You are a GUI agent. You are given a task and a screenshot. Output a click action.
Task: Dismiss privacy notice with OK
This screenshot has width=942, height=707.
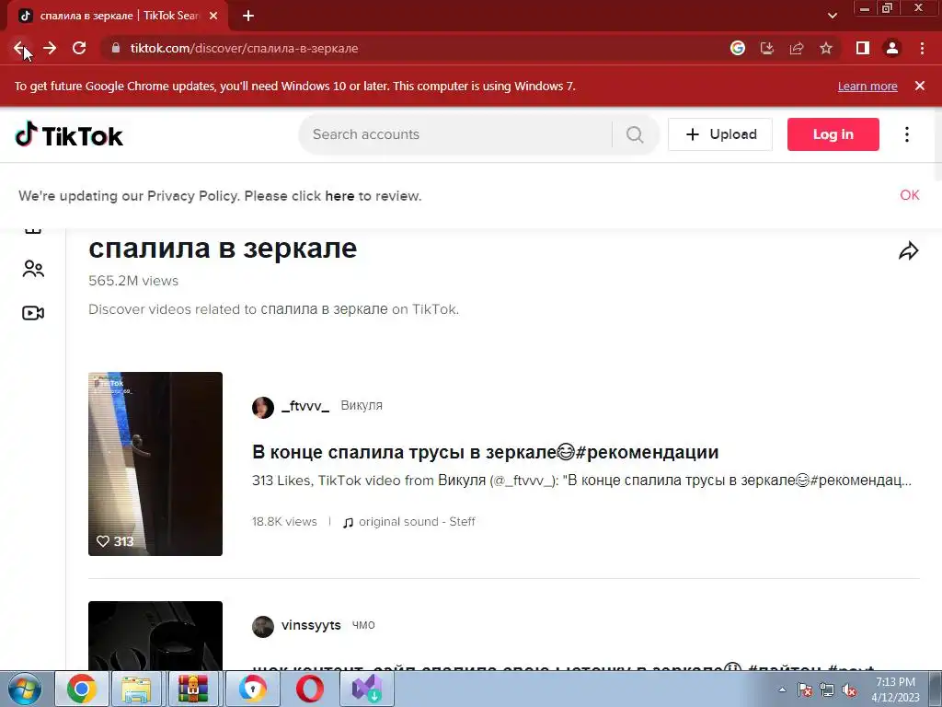point(910,195)
